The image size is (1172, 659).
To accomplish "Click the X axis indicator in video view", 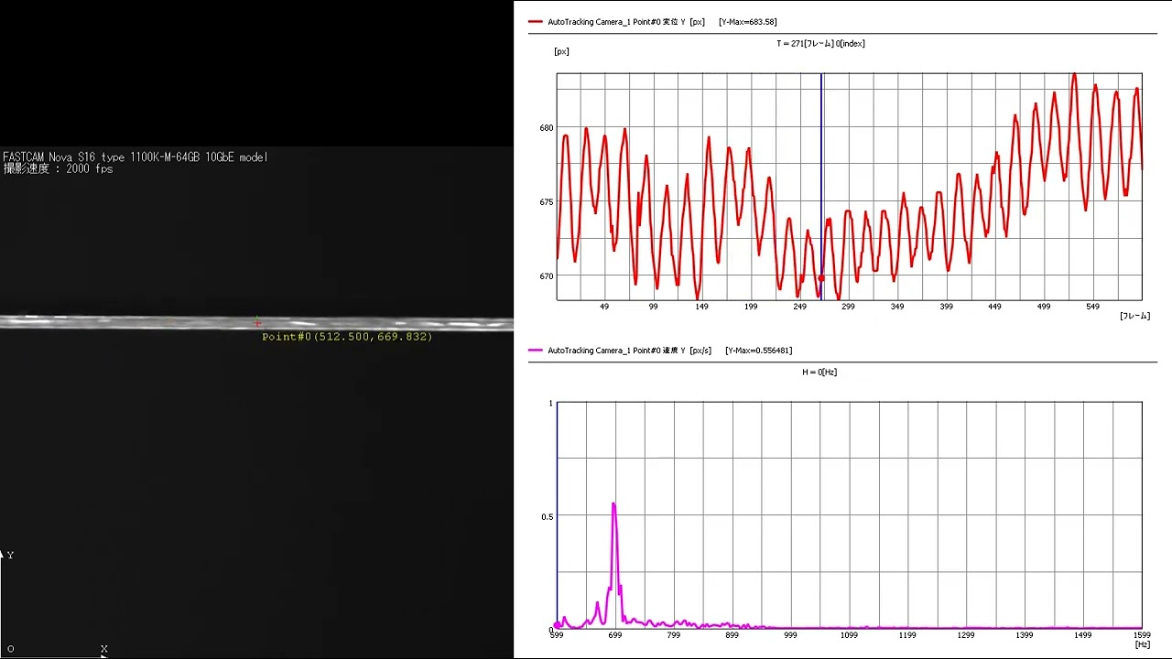I will tap(104, 649).
